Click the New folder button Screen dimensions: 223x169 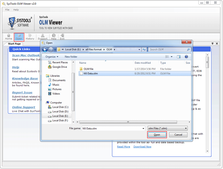tap(71, 57)
